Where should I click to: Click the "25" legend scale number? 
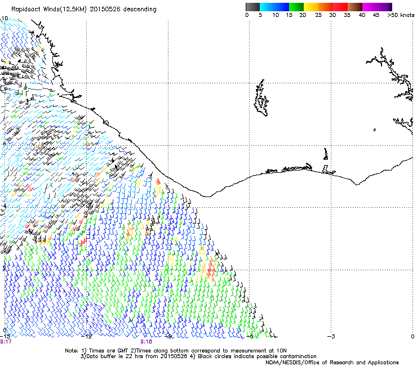pos(318,15)
